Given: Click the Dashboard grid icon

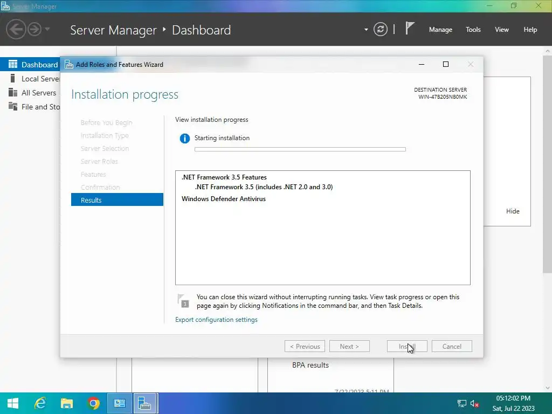Looking at the screenshot, I should (x=13, y=64).
